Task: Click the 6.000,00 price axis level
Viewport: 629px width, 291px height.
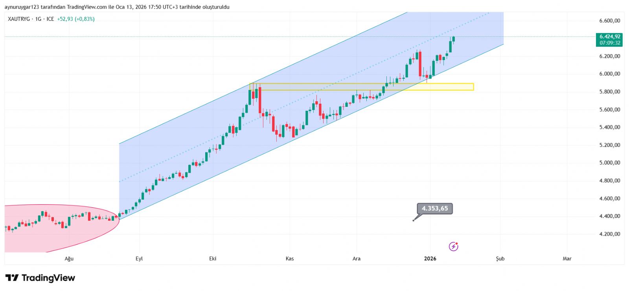Action: 610,74
